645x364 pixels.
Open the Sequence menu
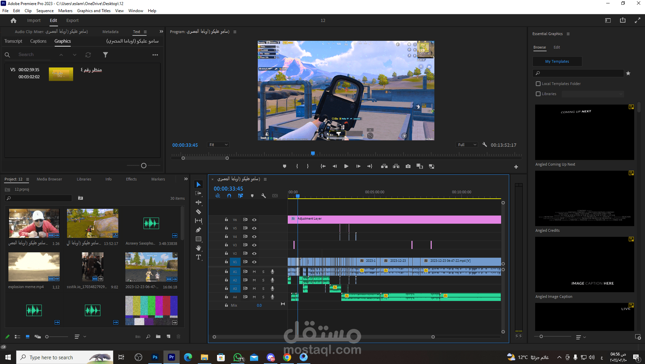pos(45,10)
